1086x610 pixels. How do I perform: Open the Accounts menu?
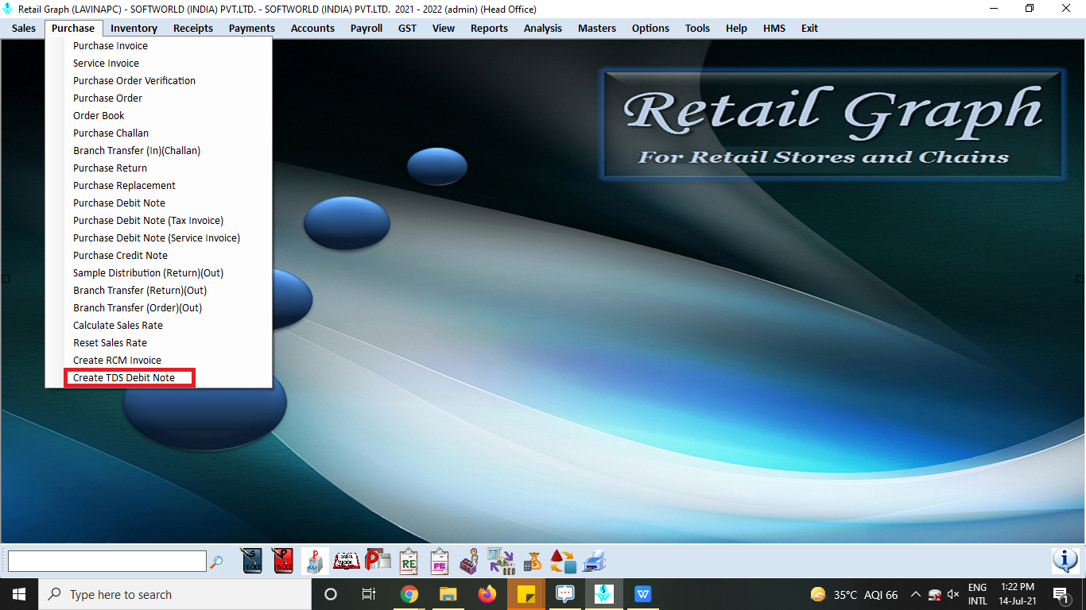coord(312,28)
